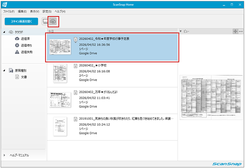The image size is (245, 168).
Task: Click Google Drive label of ★小学校 entry
Action: tap(88, 80)
